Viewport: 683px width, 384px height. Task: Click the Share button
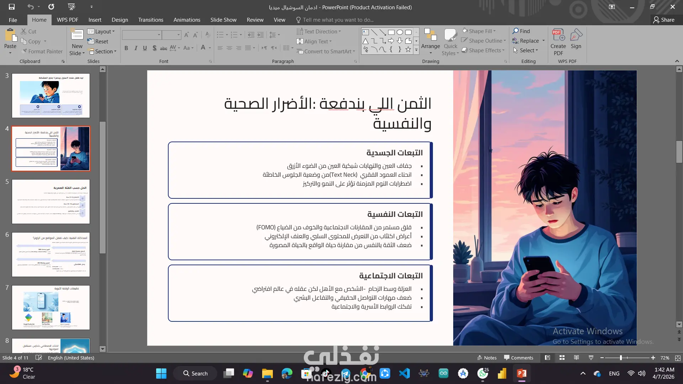pos(664,20)
